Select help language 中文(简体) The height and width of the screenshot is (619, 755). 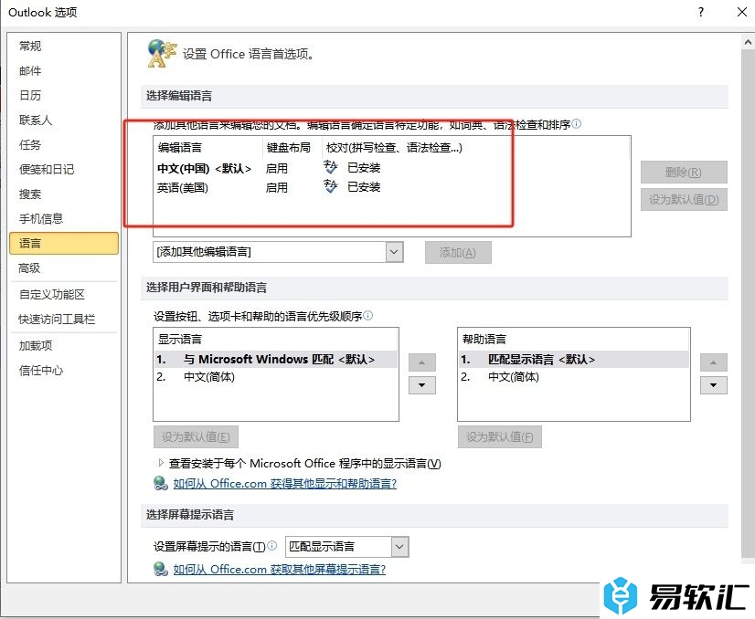click(573, 377)
